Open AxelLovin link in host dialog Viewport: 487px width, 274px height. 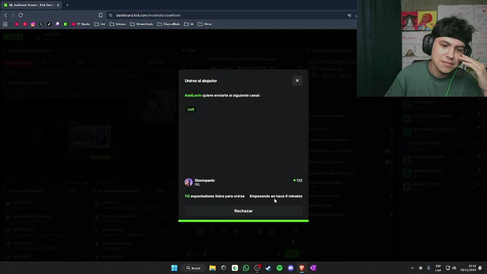tap(193, 96)
